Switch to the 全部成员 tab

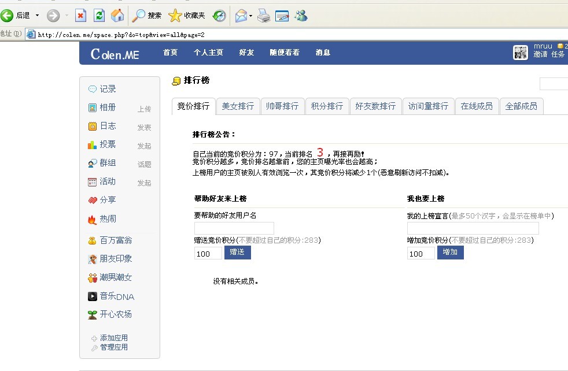(521, 106)
